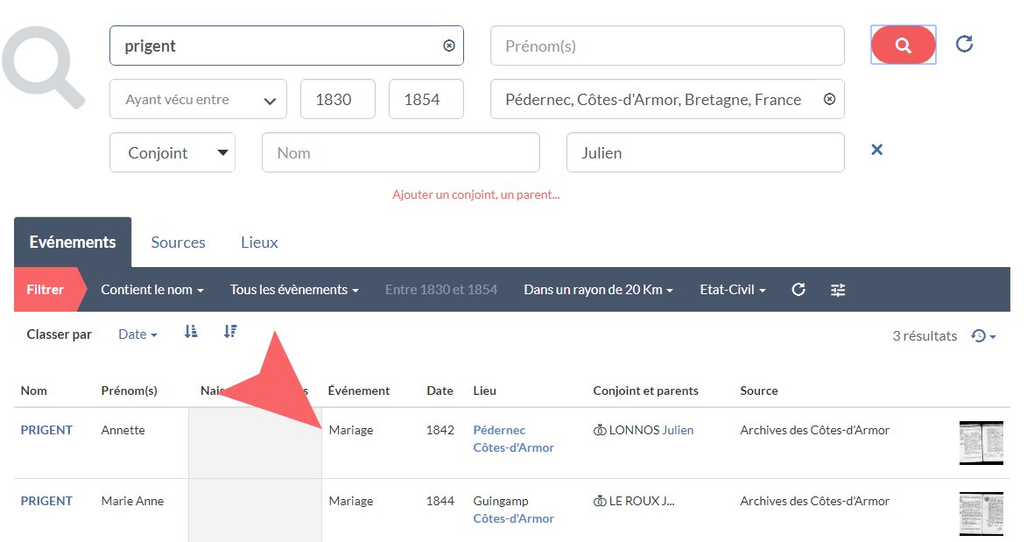Image resolution: width=1027 pixels, height=542 pixels.
Task: Switch to the Sources tab
Action: pos(178,243)
